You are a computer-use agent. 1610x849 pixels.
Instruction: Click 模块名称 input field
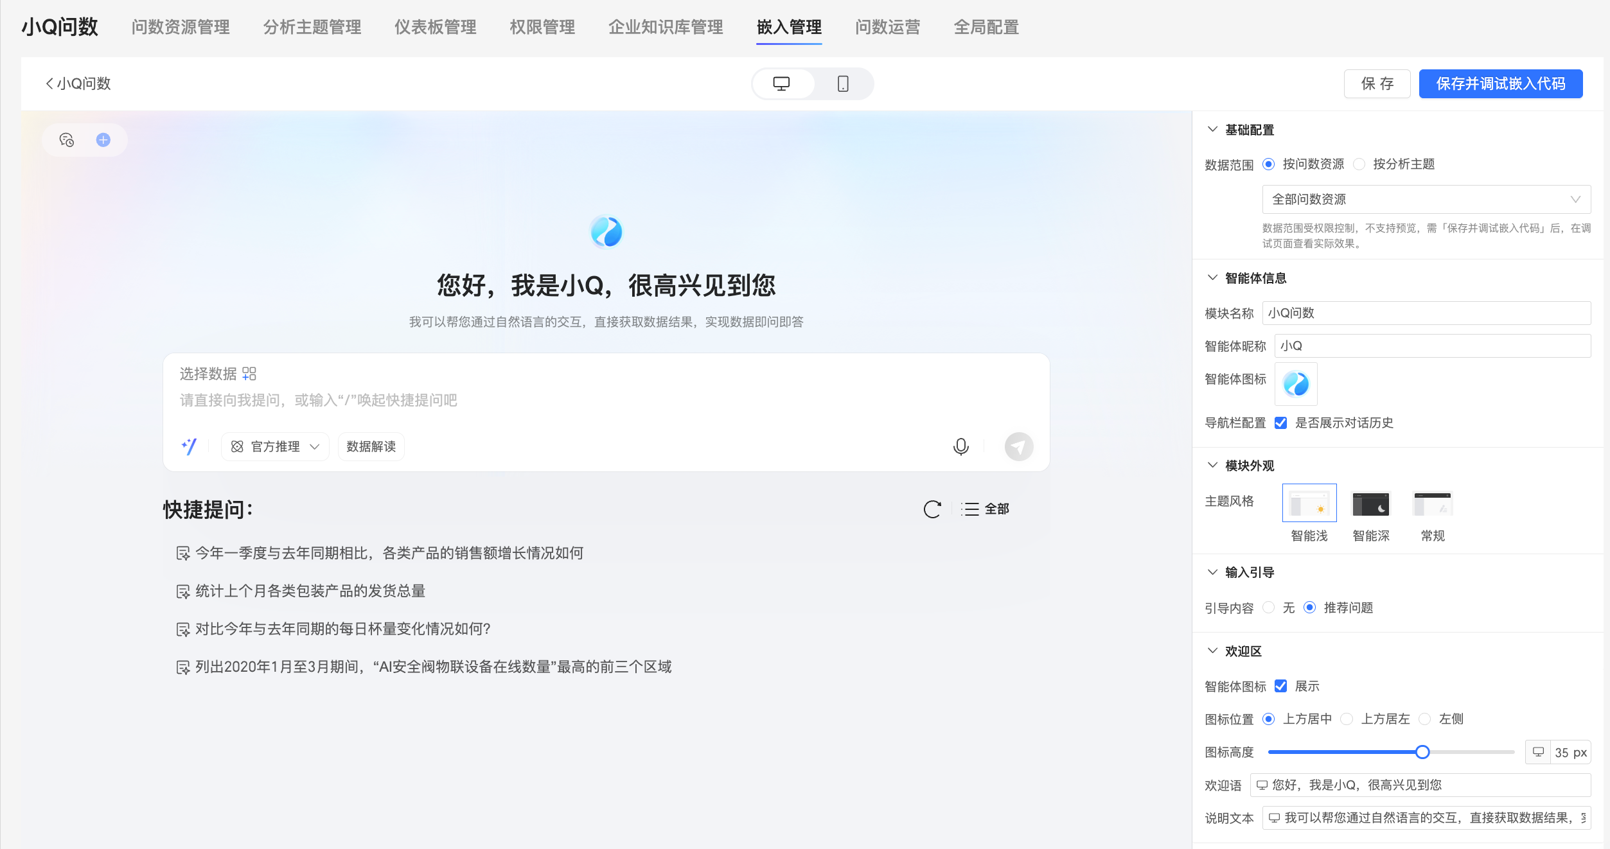(x=1426, y=313)
